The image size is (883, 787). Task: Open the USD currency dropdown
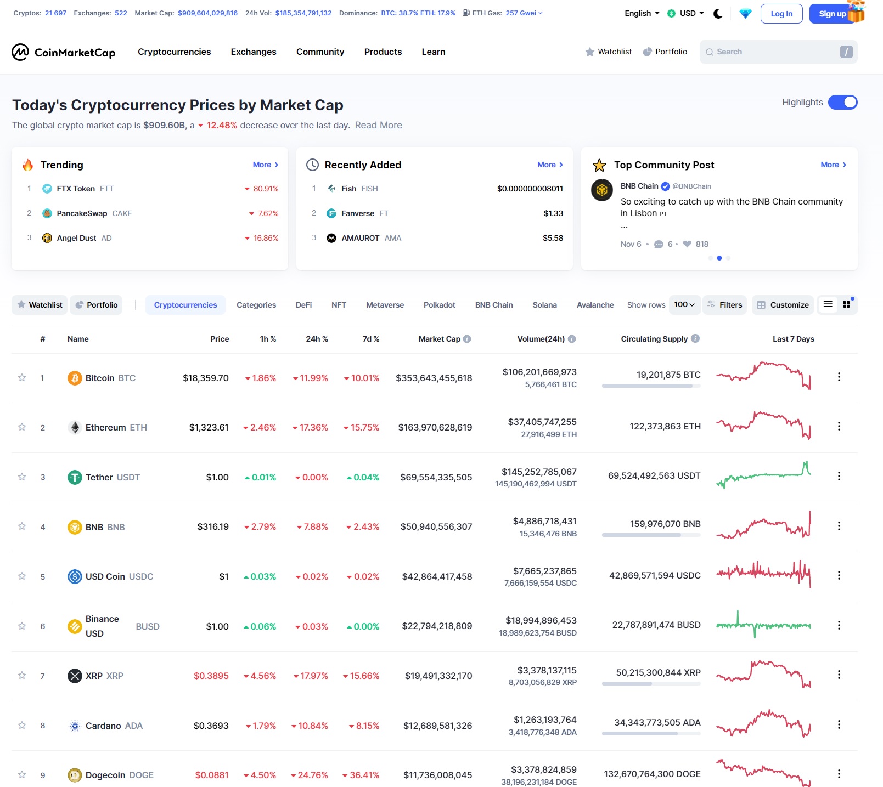[686, 13]
